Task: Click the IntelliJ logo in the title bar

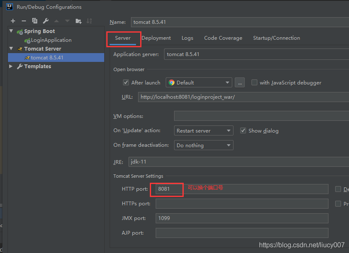Action: 10,7
